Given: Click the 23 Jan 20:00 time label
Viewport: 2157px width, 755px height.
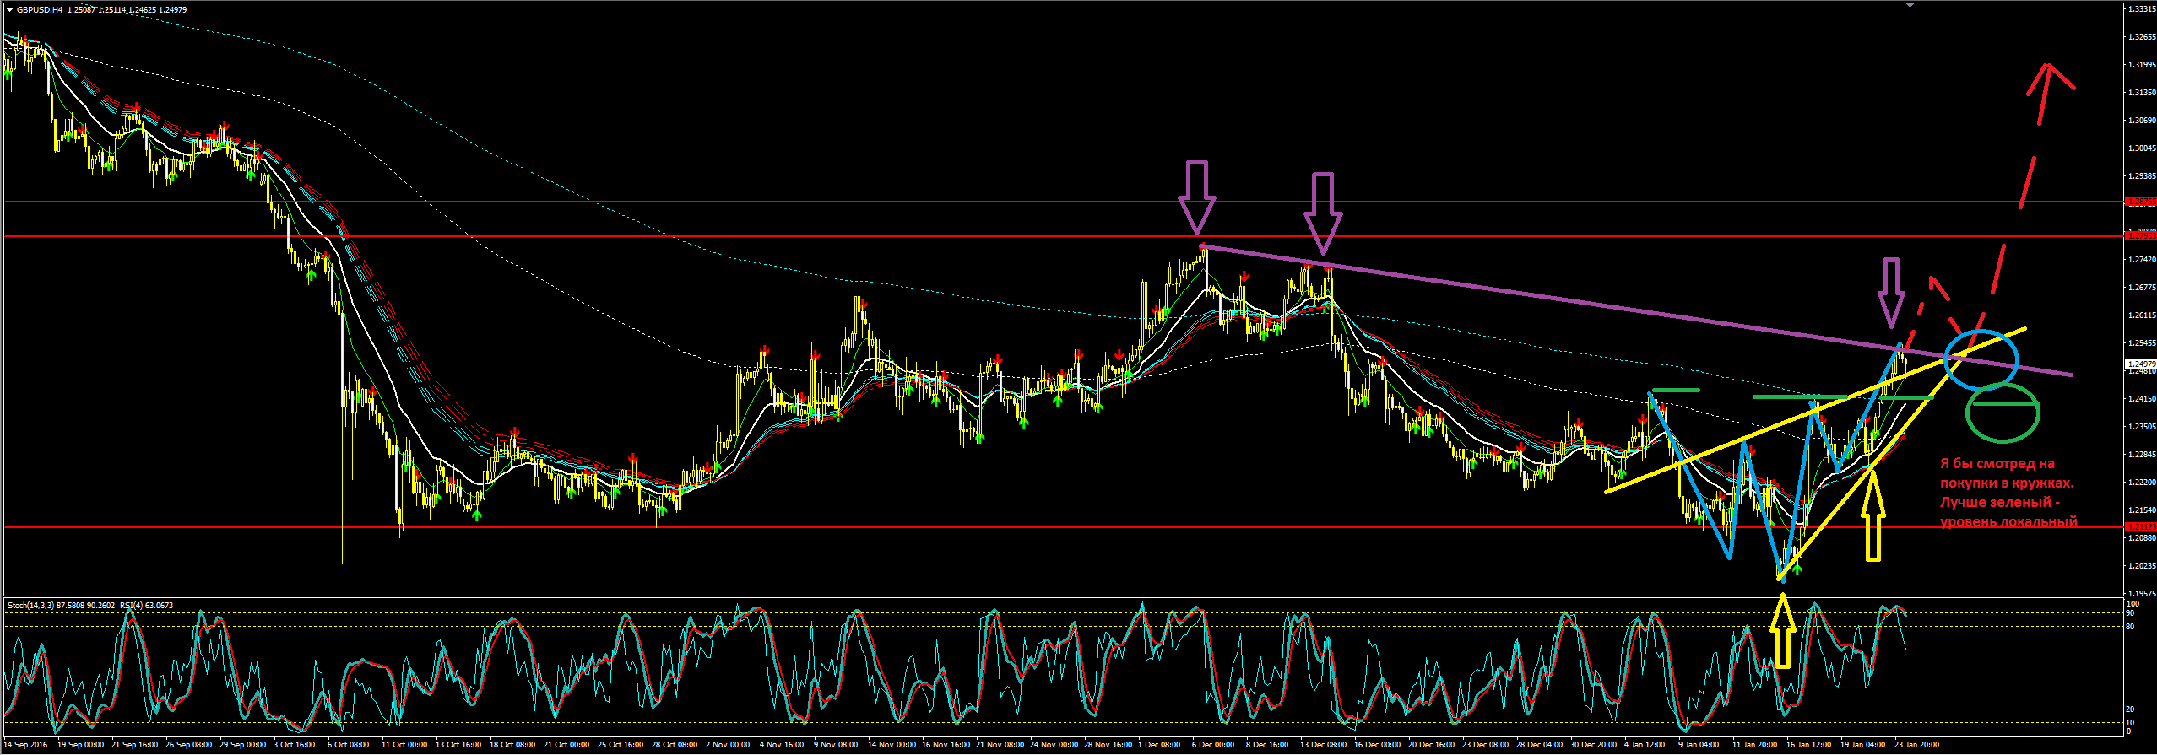Looking at the screenshot, I should click(1917, 745).
